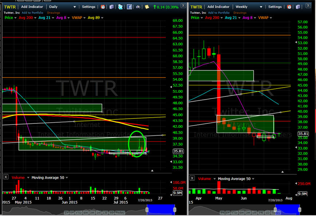Select the 1Y range on the Daily chart
Image resolution: width=316 pixels, height=216 pixels.
tap(72, 213)
